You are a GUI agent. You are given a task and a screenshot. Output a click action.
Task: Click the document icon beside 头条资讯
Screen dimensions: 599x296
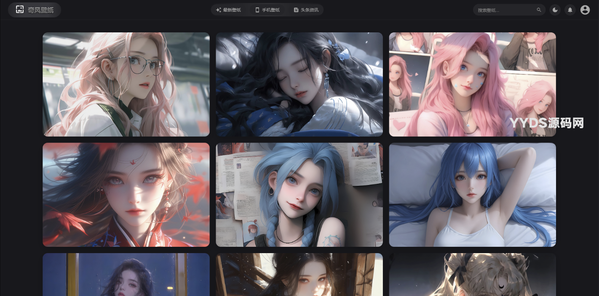click(296, 10)
